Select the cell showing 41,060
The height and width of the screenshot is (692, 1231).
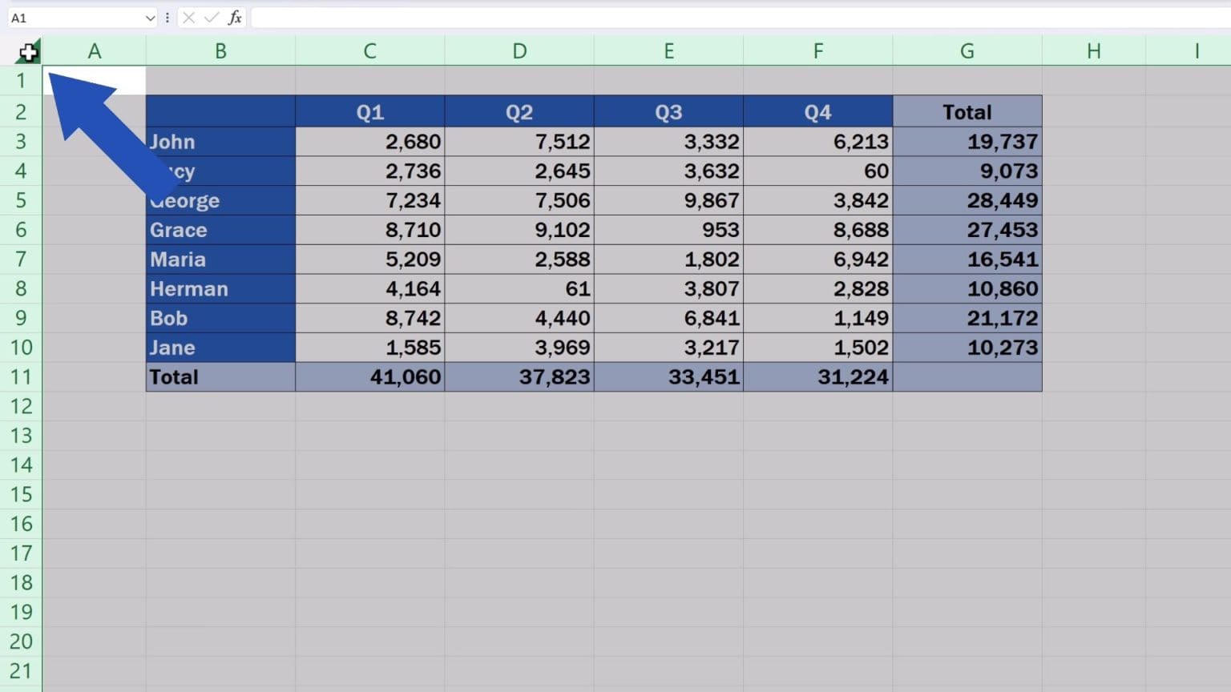(369, 376)
